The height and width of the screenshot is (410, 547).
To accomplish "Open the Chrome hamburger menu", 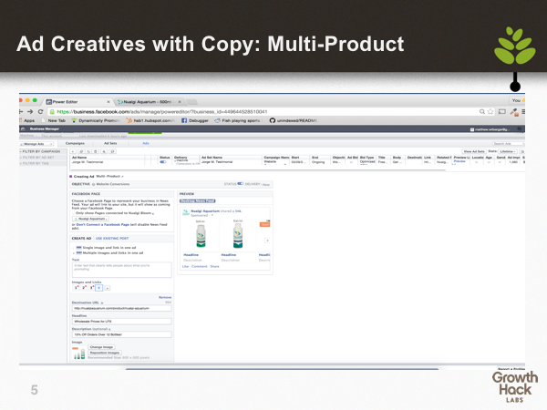I will click(523, 111).
